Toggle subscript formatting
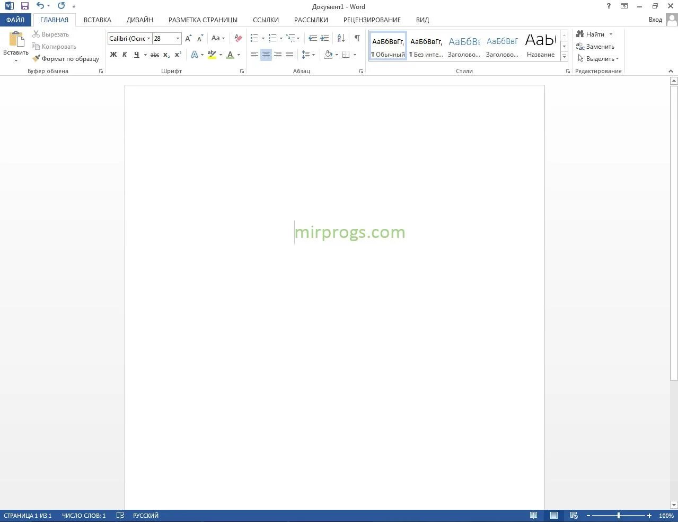Viewport: 678px width, 522px height. tap(166, 55)
